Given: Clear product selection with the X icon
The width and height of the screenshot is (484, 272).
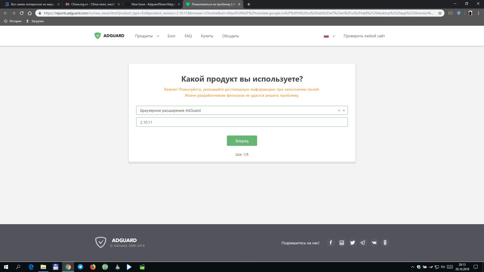Looking at the screenshot, I should pos(339,110).
